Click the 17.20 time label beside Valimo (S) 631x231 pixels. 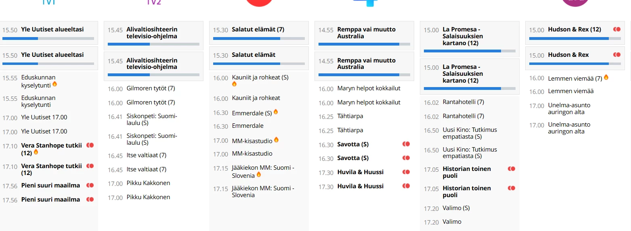pyautogui.click(x=431, y=208)
